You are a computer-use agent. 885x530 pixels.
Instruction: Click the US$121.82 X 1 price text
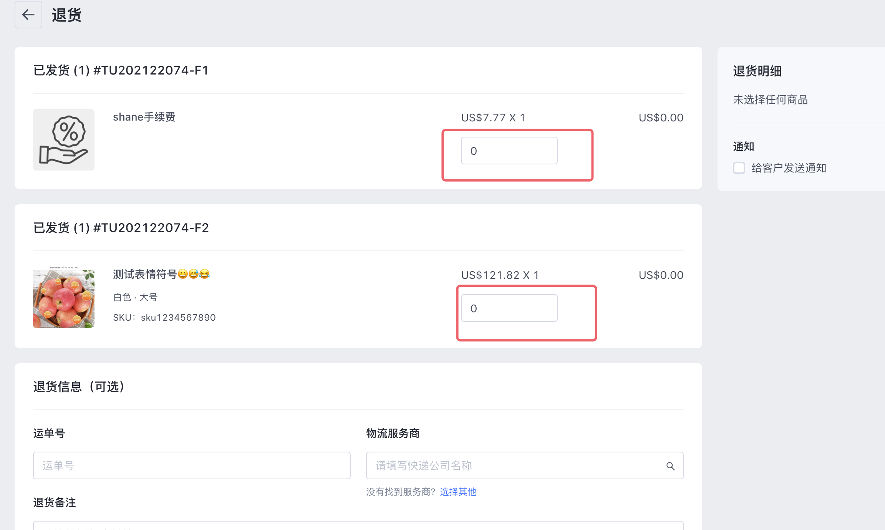click(500, 275)
